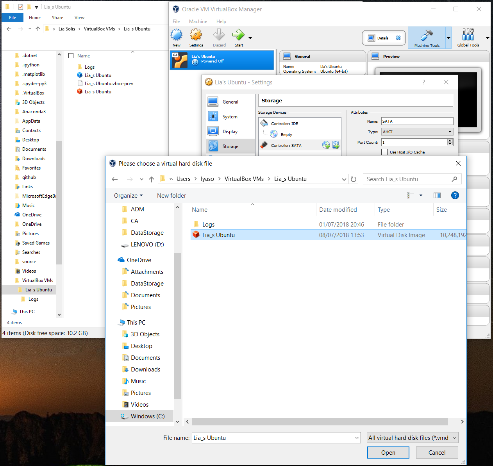Increase Port Count using the up stepper
Screen dimensions: 493x466
450,141
